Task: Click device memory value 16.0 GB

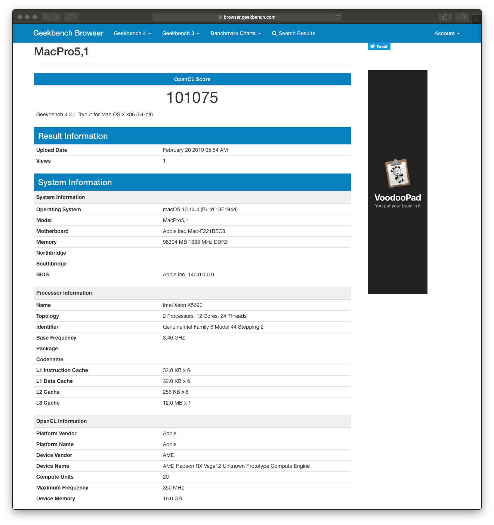Action: pos(172,498)
